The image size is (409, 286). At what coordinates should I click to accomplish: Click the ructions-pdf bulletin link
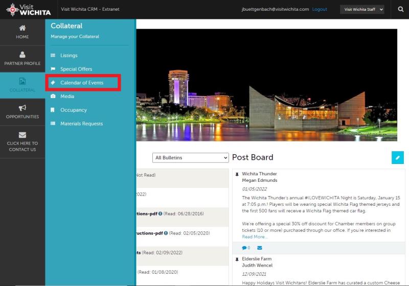[150, 233]
